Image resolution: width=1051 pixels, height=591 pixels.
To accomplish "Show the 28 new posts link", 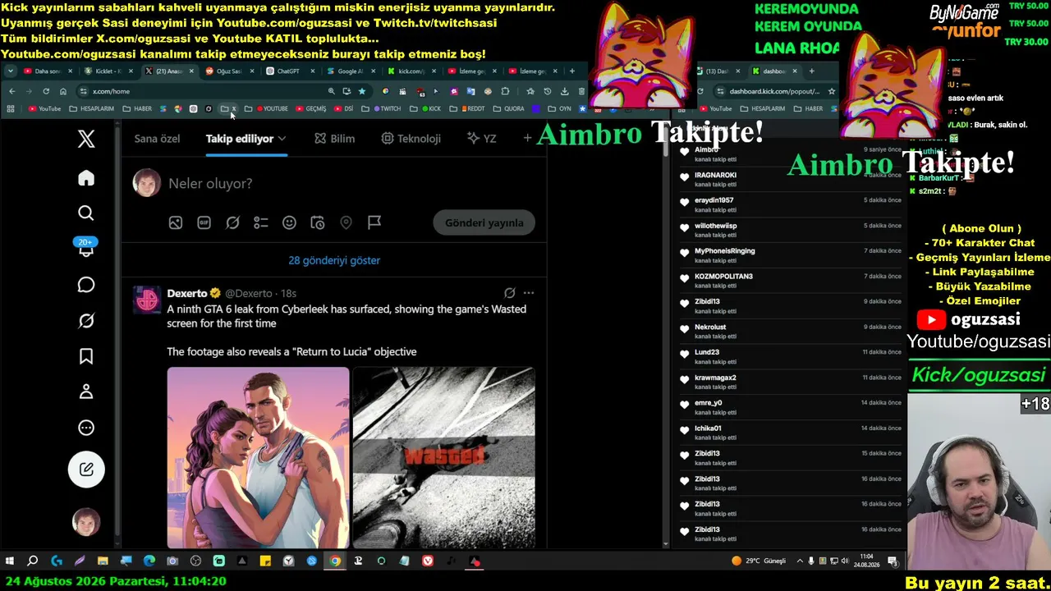I will click(334, 260).
